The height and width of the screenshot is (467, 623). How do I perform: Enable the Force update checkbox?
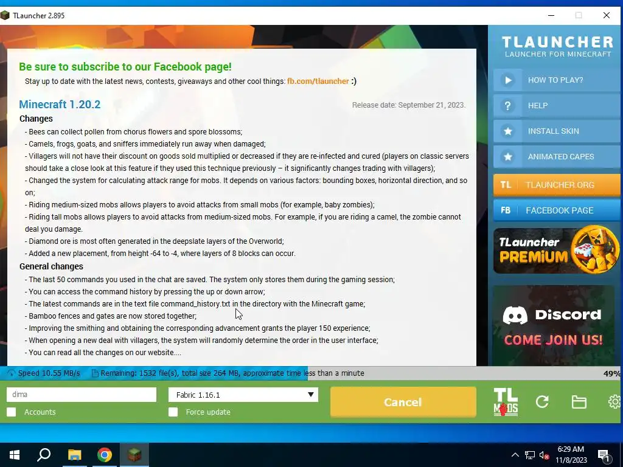pyautogui.click(x=173, y=412)
